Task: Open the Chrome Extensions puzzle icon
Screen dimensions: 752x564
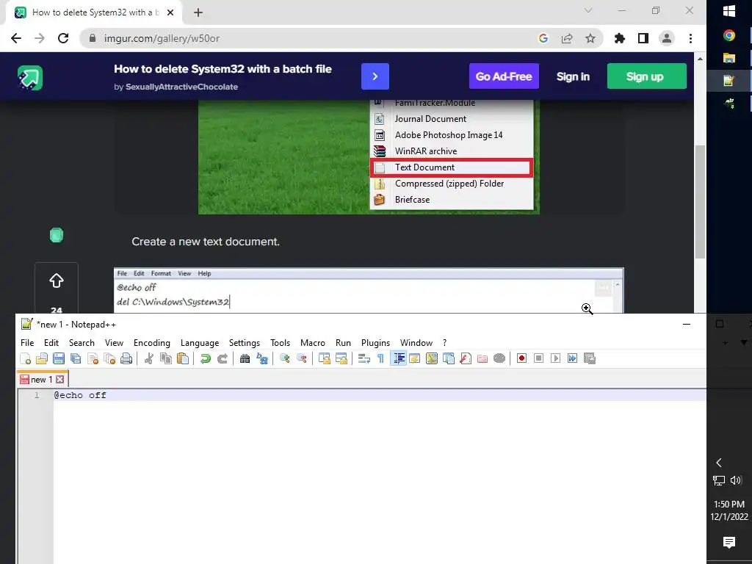Action: pos(620,38)
